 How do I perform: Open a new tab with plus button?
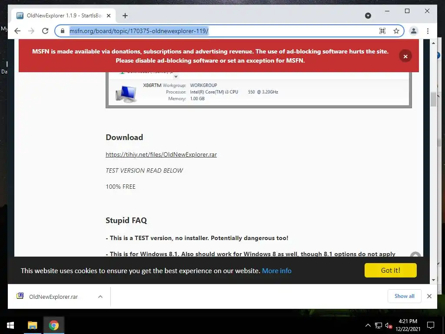(125, 16)
